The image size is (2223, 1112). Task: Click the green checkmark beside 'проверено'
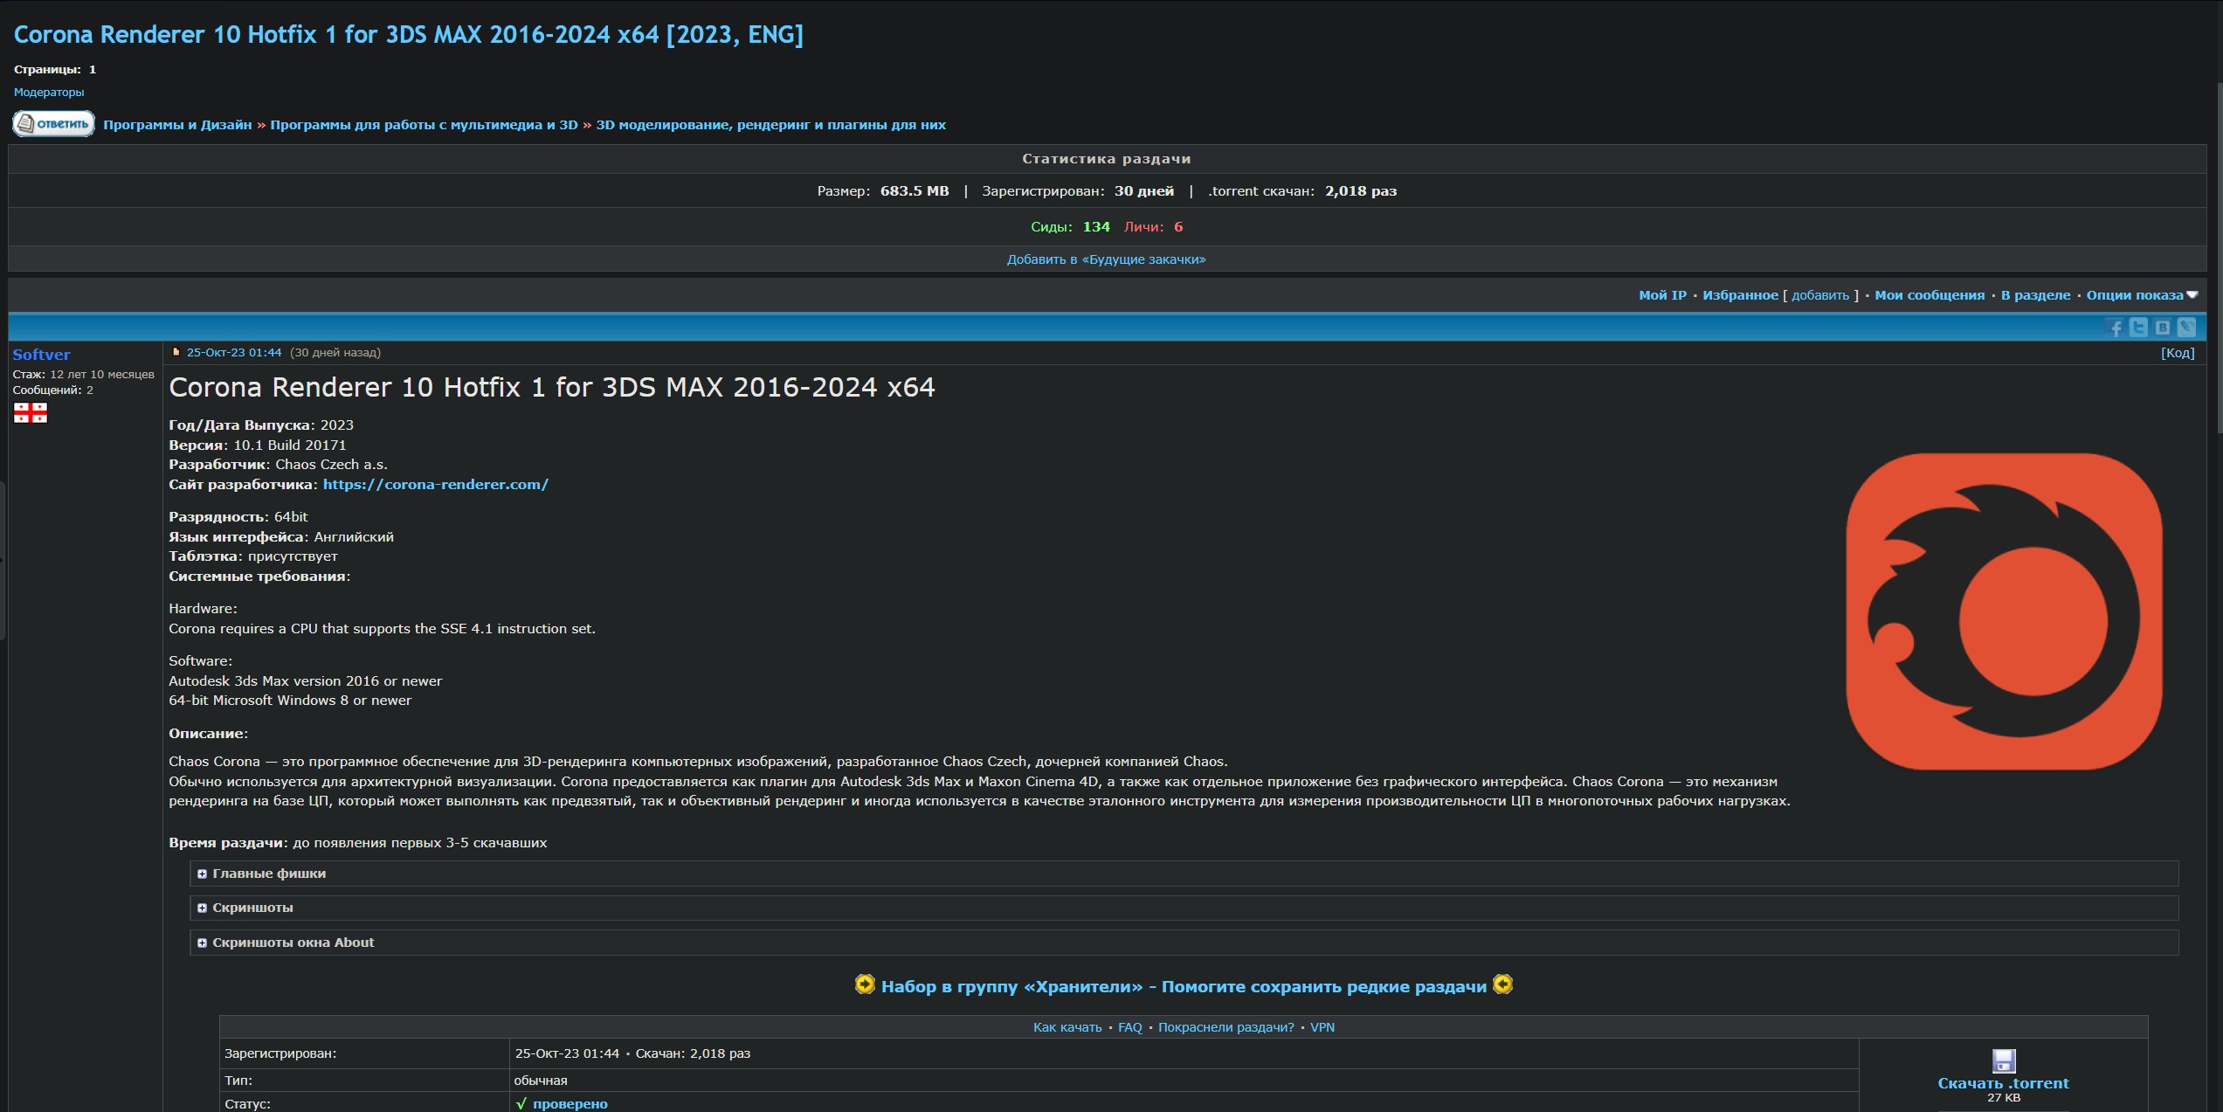[521, 1104]
